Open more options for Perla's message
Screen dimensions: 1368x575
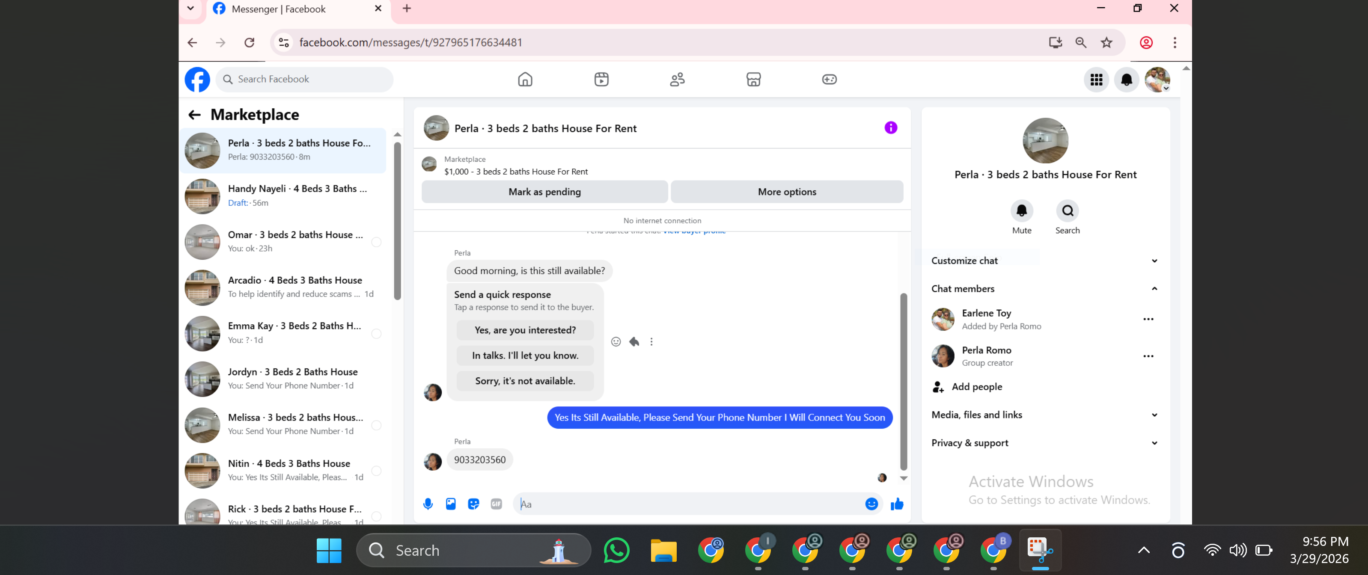click(651, 341)
